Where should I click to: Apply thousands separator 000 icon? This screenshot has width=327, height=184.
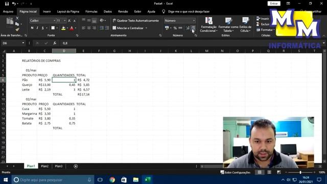click(180, 28)
